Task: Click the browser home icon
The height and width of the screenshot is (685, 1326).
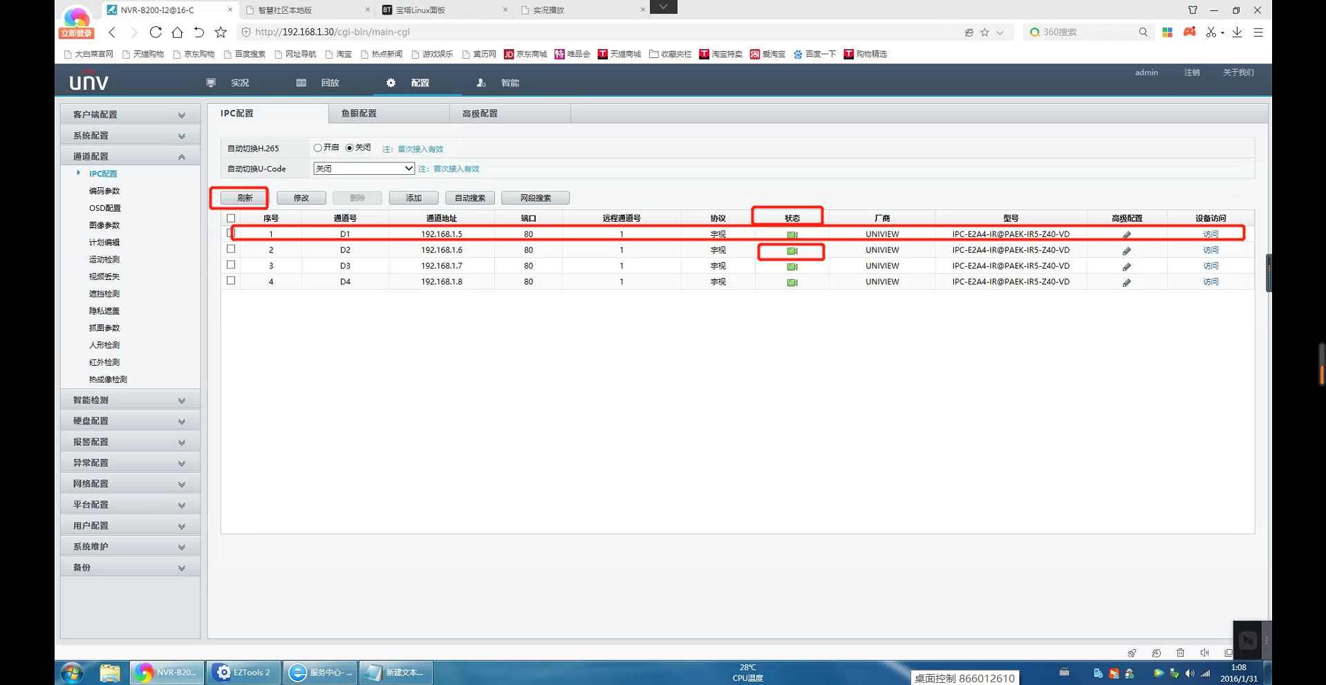Action: click(177, 32)
